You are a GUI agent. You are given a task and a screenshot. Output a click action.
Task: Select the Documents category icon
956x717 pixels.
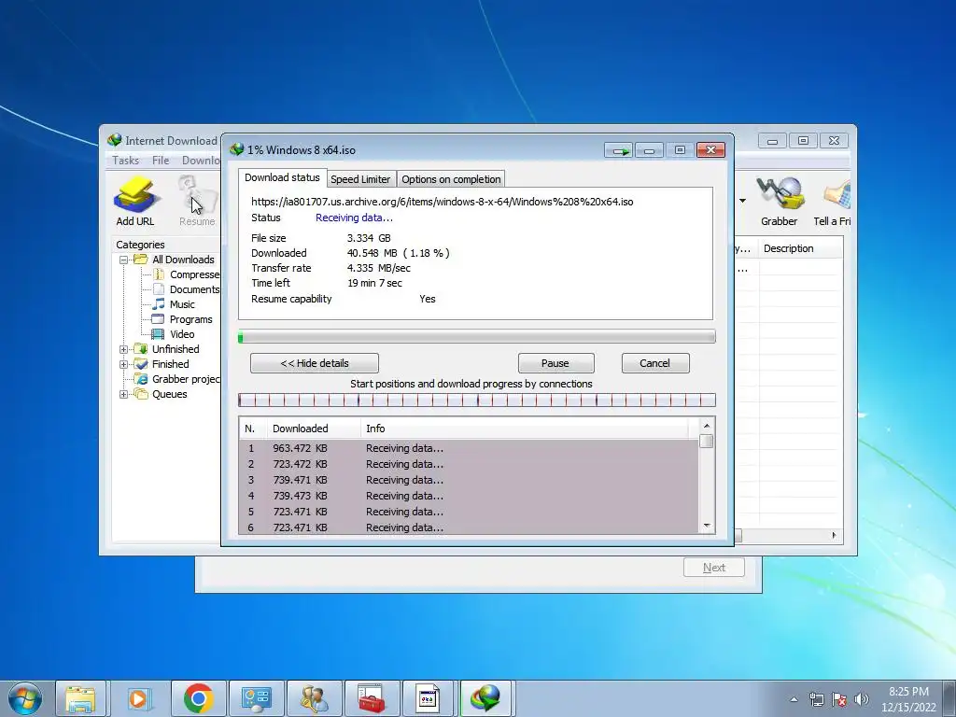click(159, 289)
